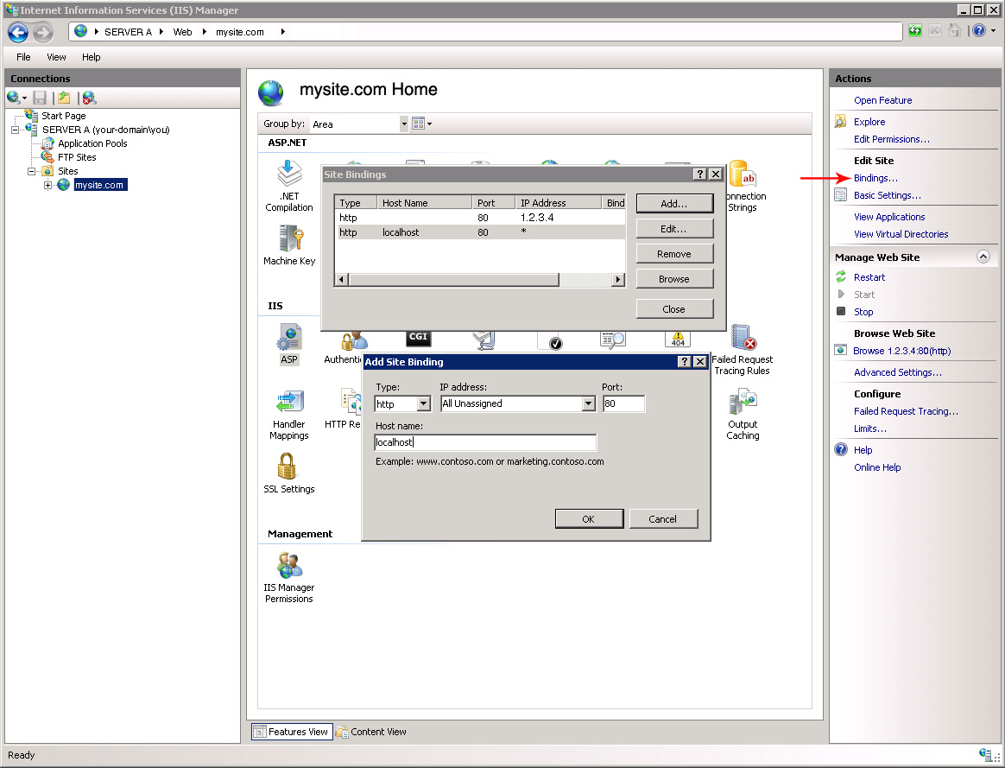
Task: Click the Restart green arrows icon
Action: pos(841,277)
